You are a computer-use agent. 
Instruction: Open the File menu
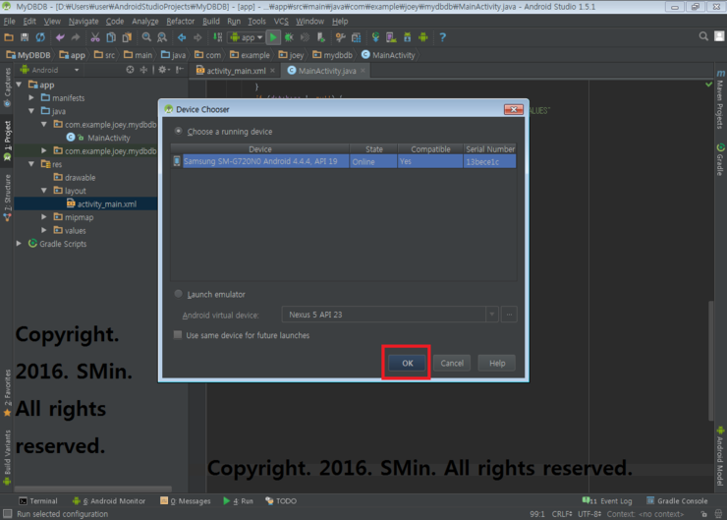[9, 22]
